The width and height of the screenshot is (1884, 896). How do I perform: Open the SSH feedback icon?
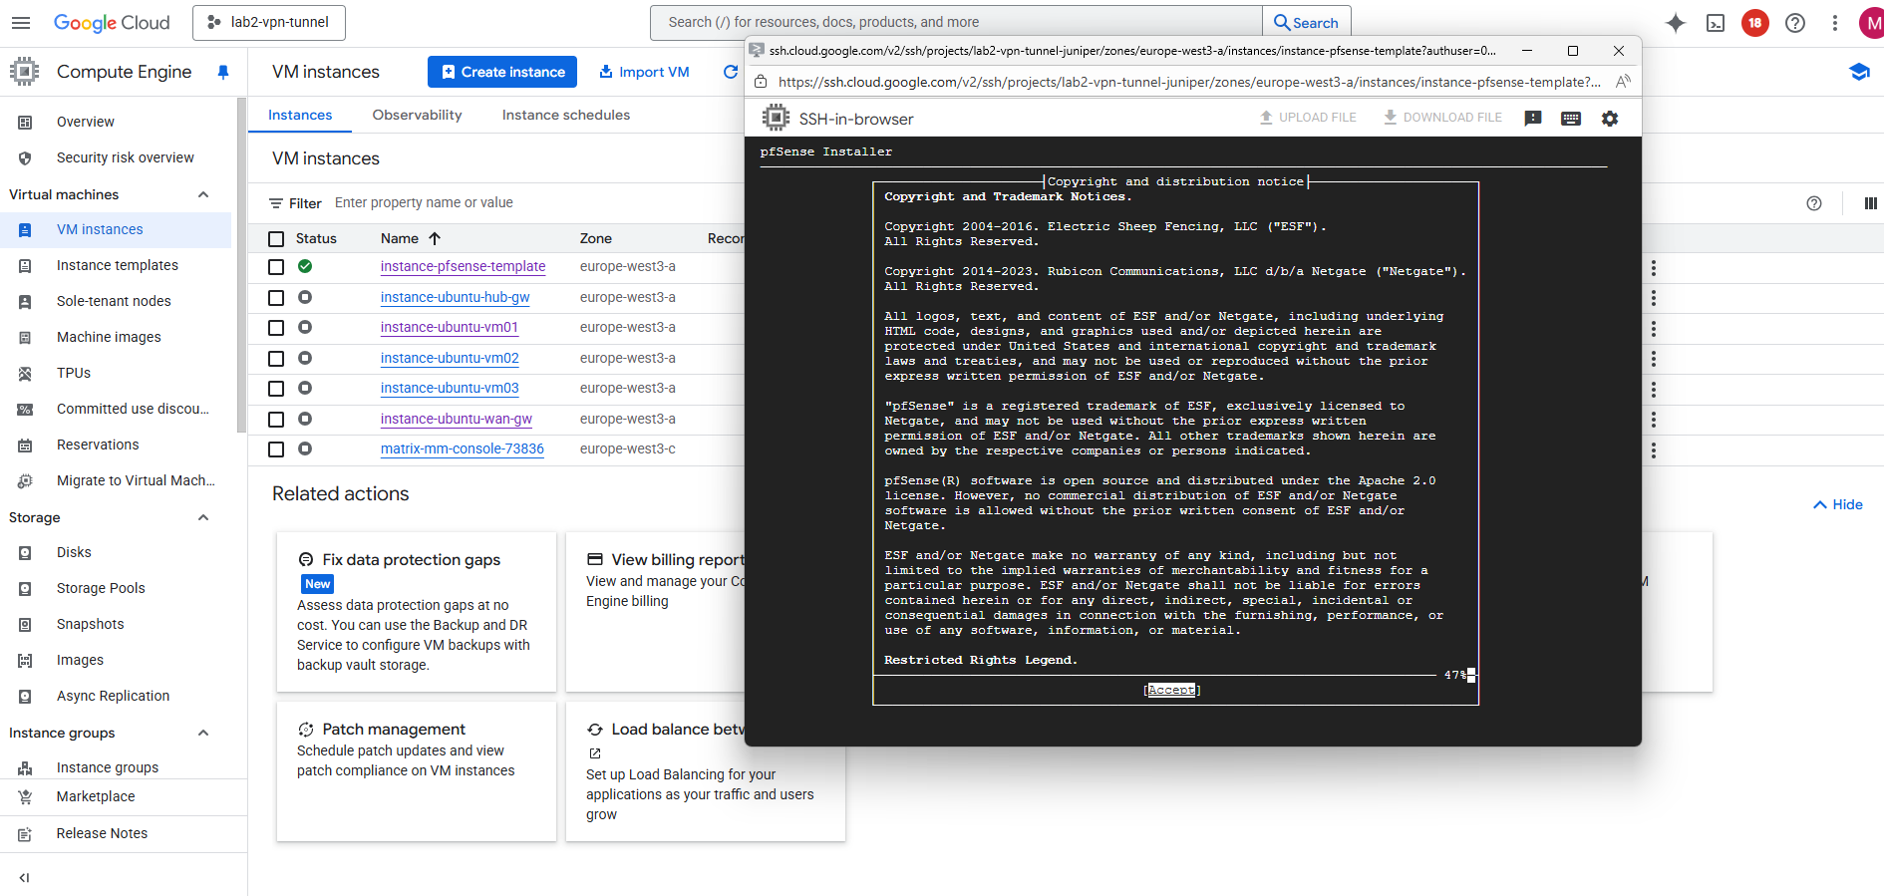pos(1532,119)
